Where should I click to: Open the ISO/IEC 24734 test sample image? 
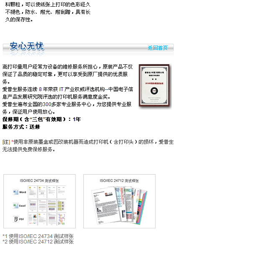[40, 201]
